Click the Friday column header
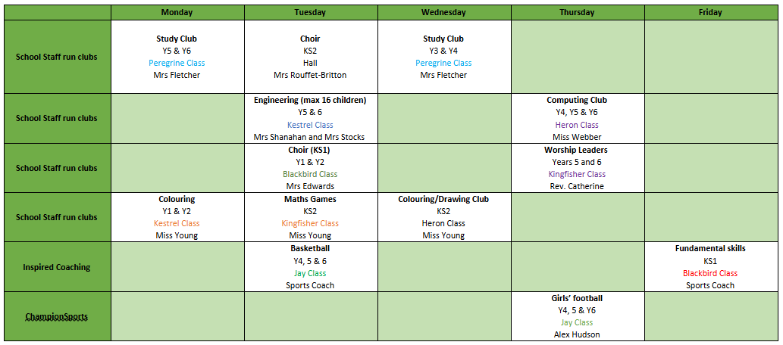This screenshot has height=345, width=783. click(710, 12)
